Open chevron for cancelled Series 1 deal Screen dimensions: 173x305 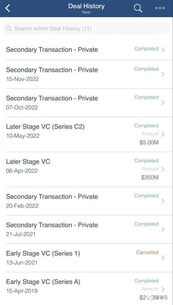(163, 258)
